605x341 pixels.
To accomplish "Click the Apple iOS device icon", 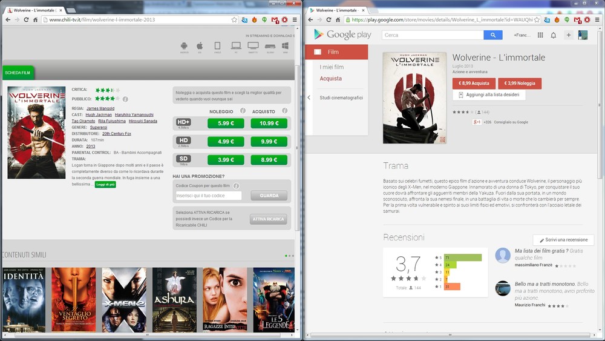I will pyautogui.click(x=199, y=46).
